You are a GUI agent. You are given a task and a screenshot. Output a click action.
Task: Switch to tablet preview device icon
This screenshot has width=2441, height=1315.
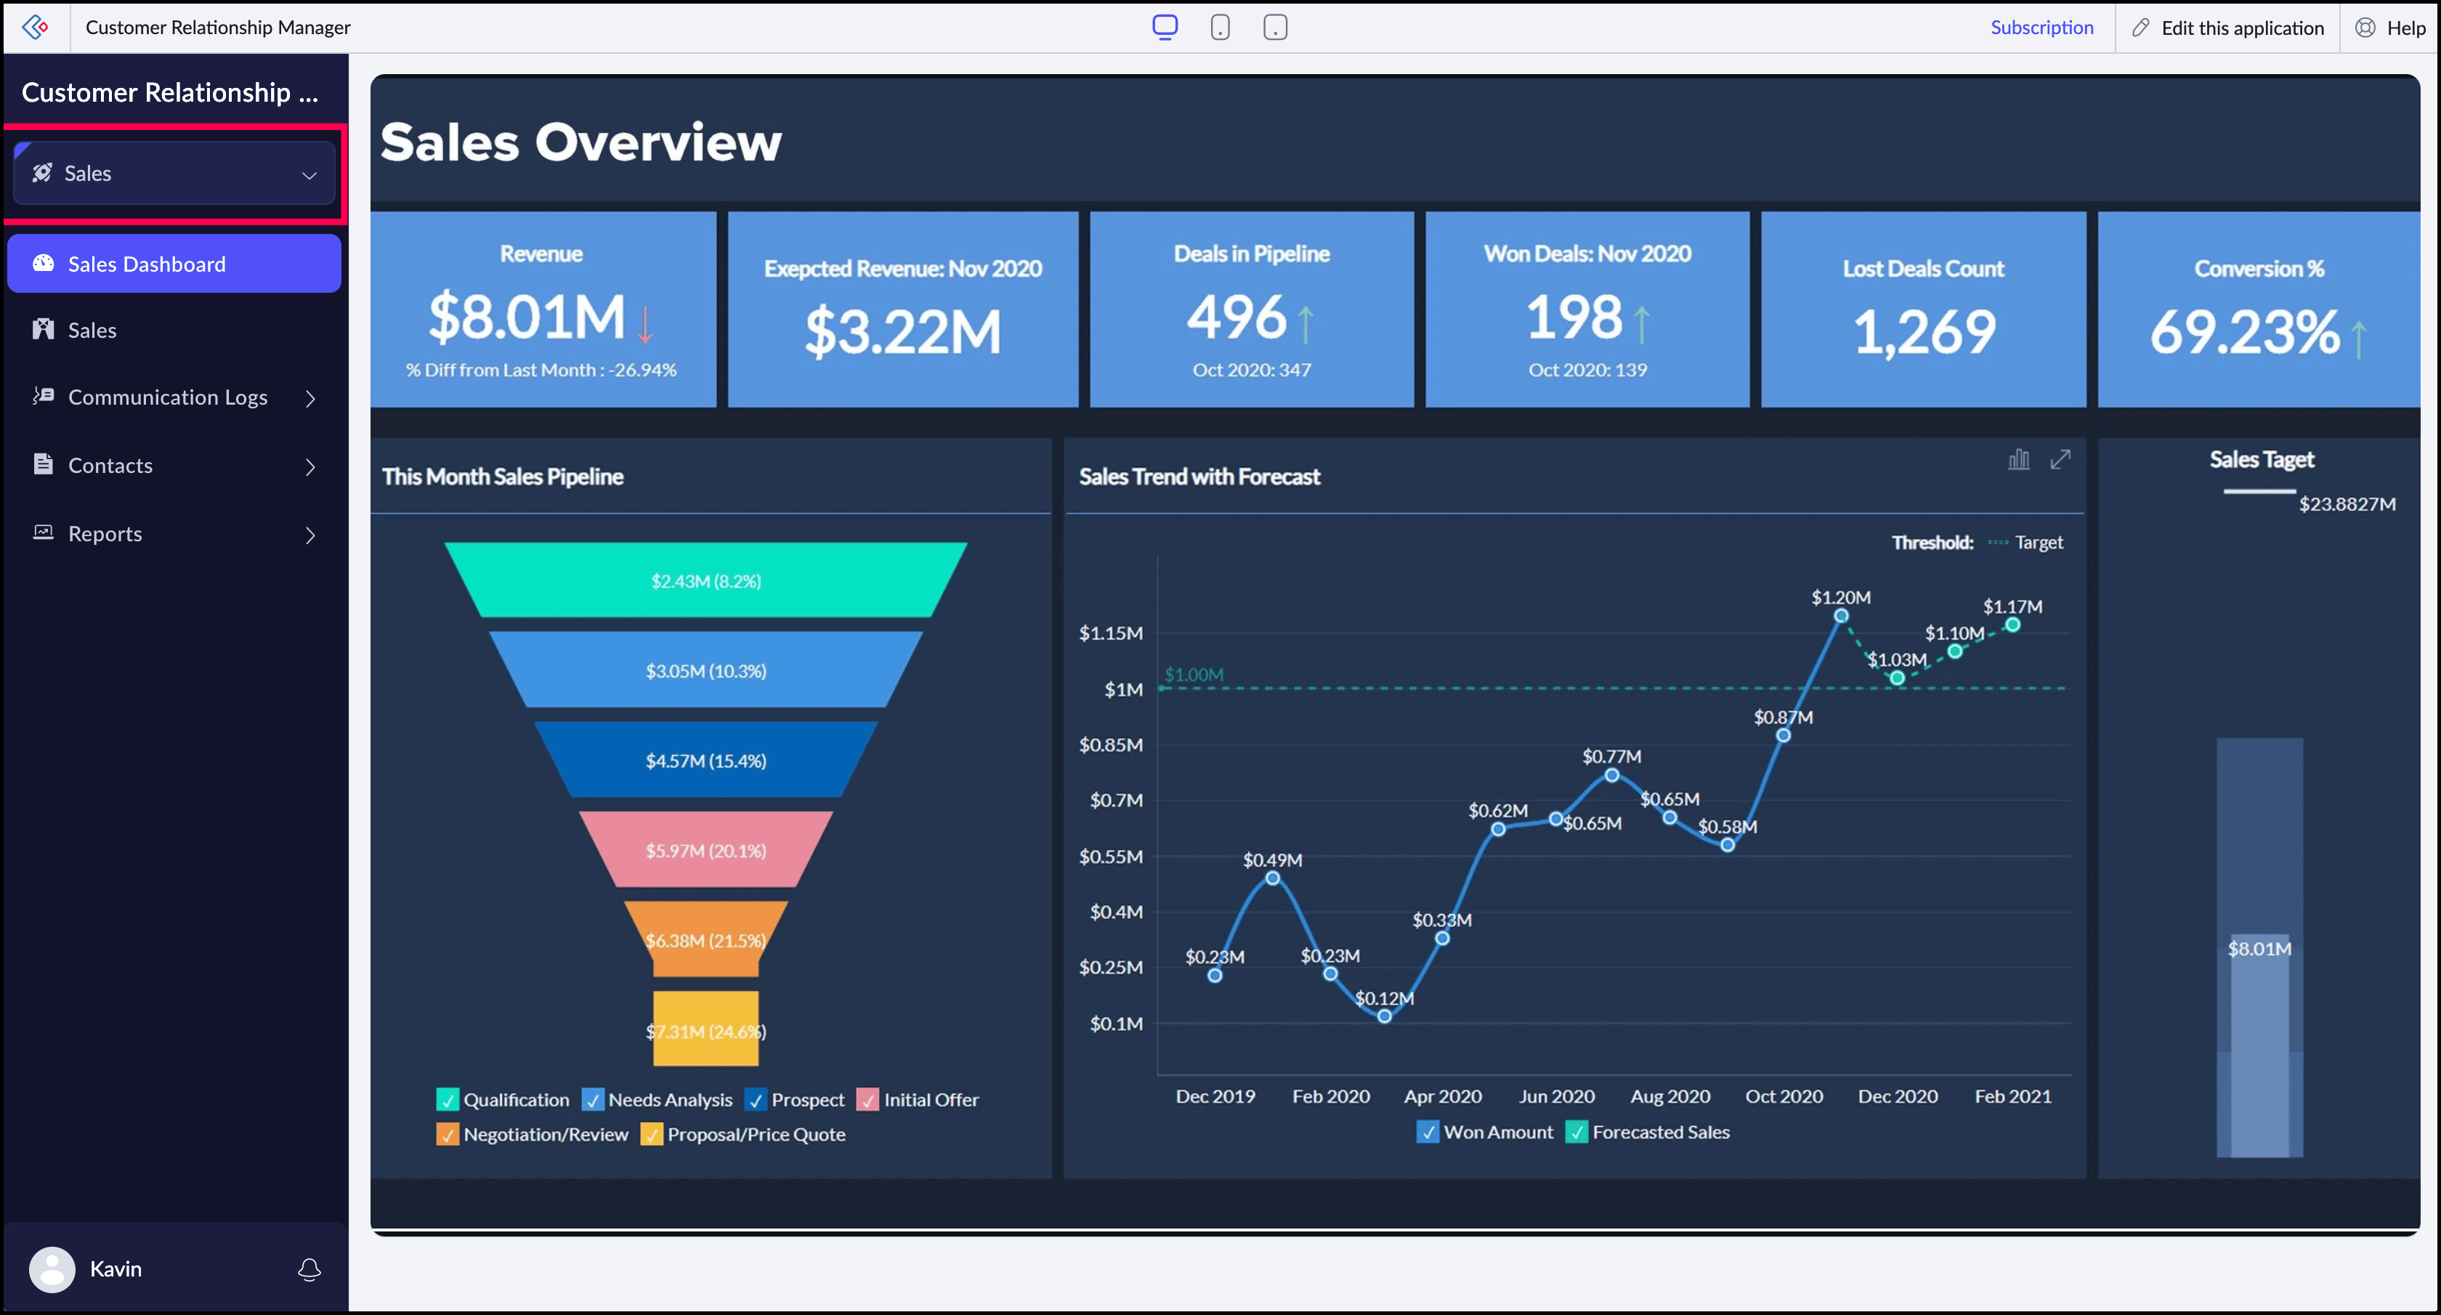1276,28
